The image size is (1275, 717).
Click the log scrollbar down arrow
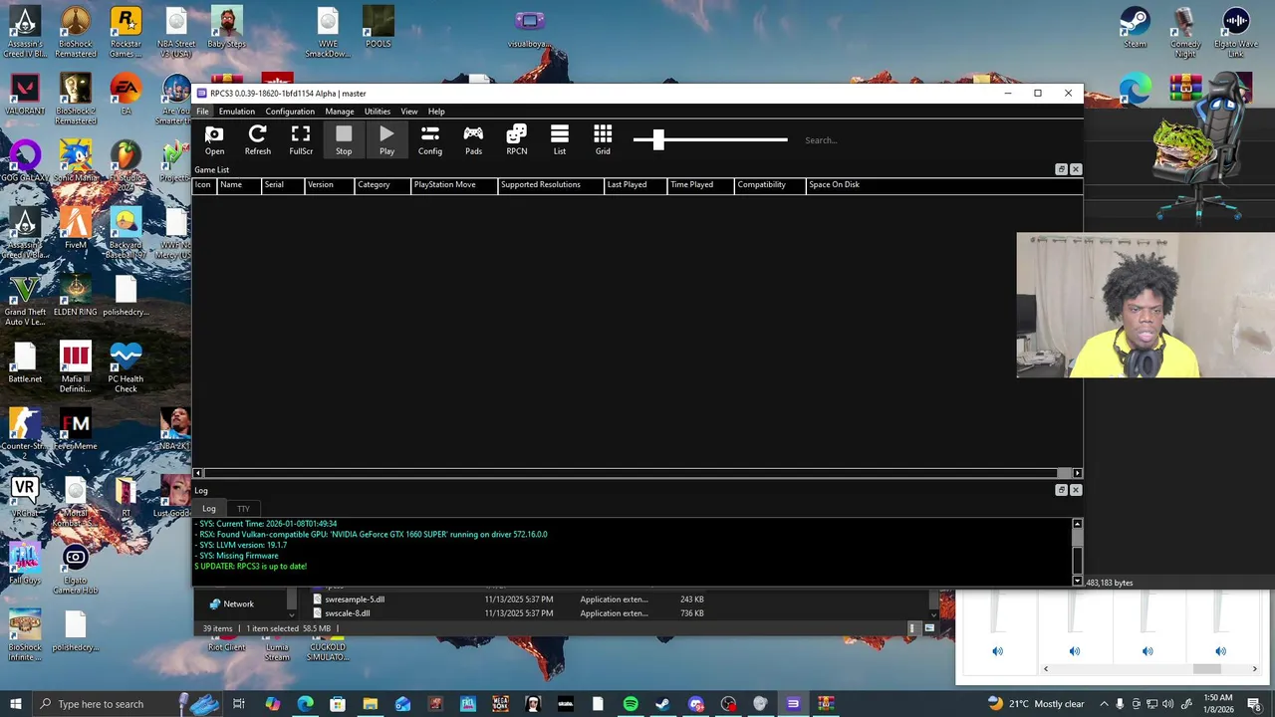pyautogui.click(x=1077, y=581)
